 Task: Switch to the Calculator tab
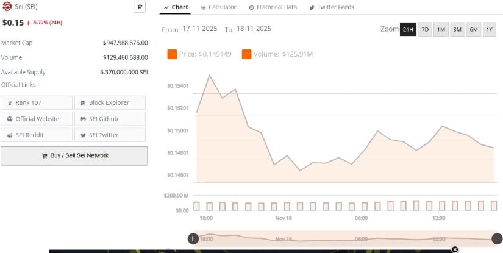(x=218, y=7)
